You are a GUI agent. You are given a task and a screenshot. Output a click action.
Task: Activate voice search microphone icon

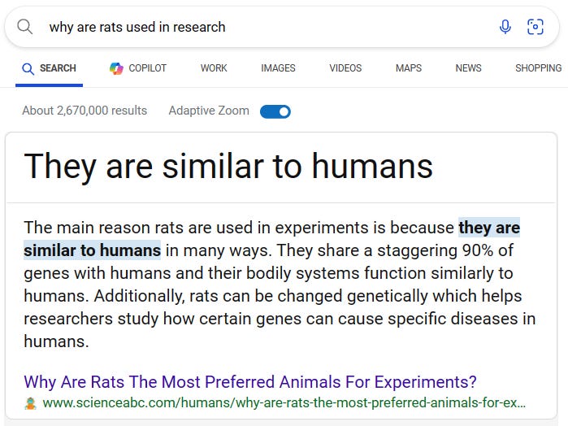pyautogui.click(x=505, y=27)
